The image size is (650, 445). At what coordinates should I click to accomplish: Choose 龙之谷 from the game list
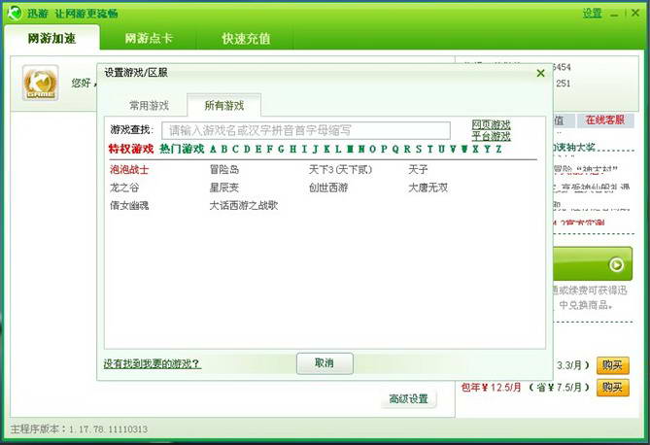(124, 188)
